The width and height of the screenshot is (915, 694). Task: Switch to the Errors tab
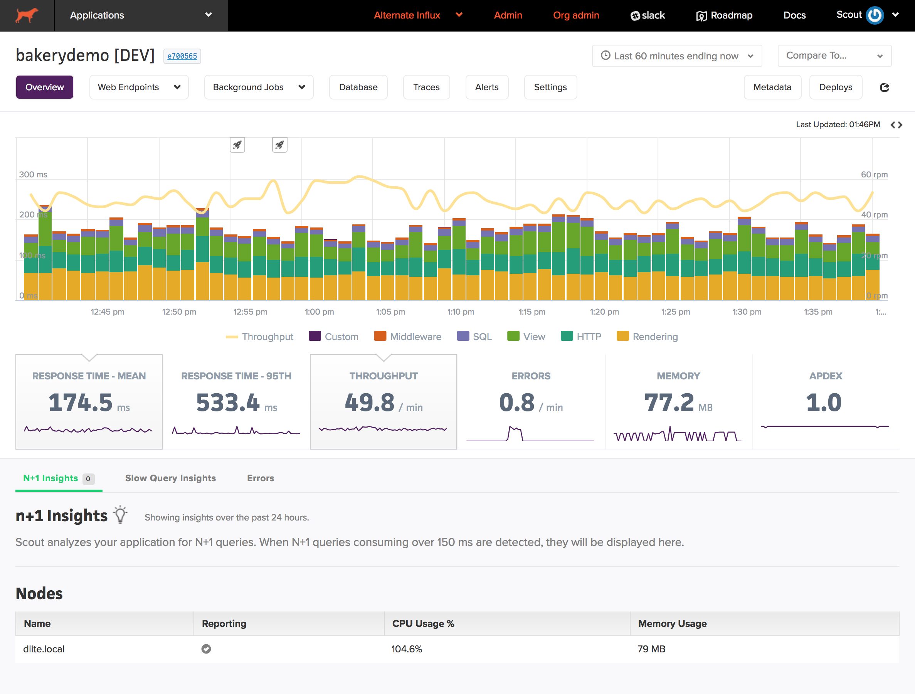pyautogui.click(x=260, y=478)
